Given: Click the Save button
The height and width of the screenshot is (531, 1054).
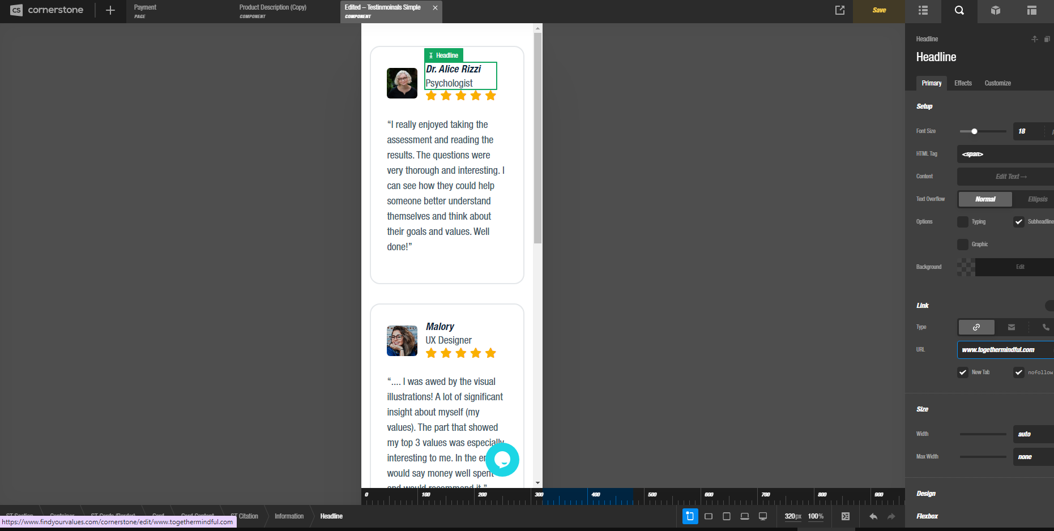Looking at the screenshot, I should click(x=879, y=10).
